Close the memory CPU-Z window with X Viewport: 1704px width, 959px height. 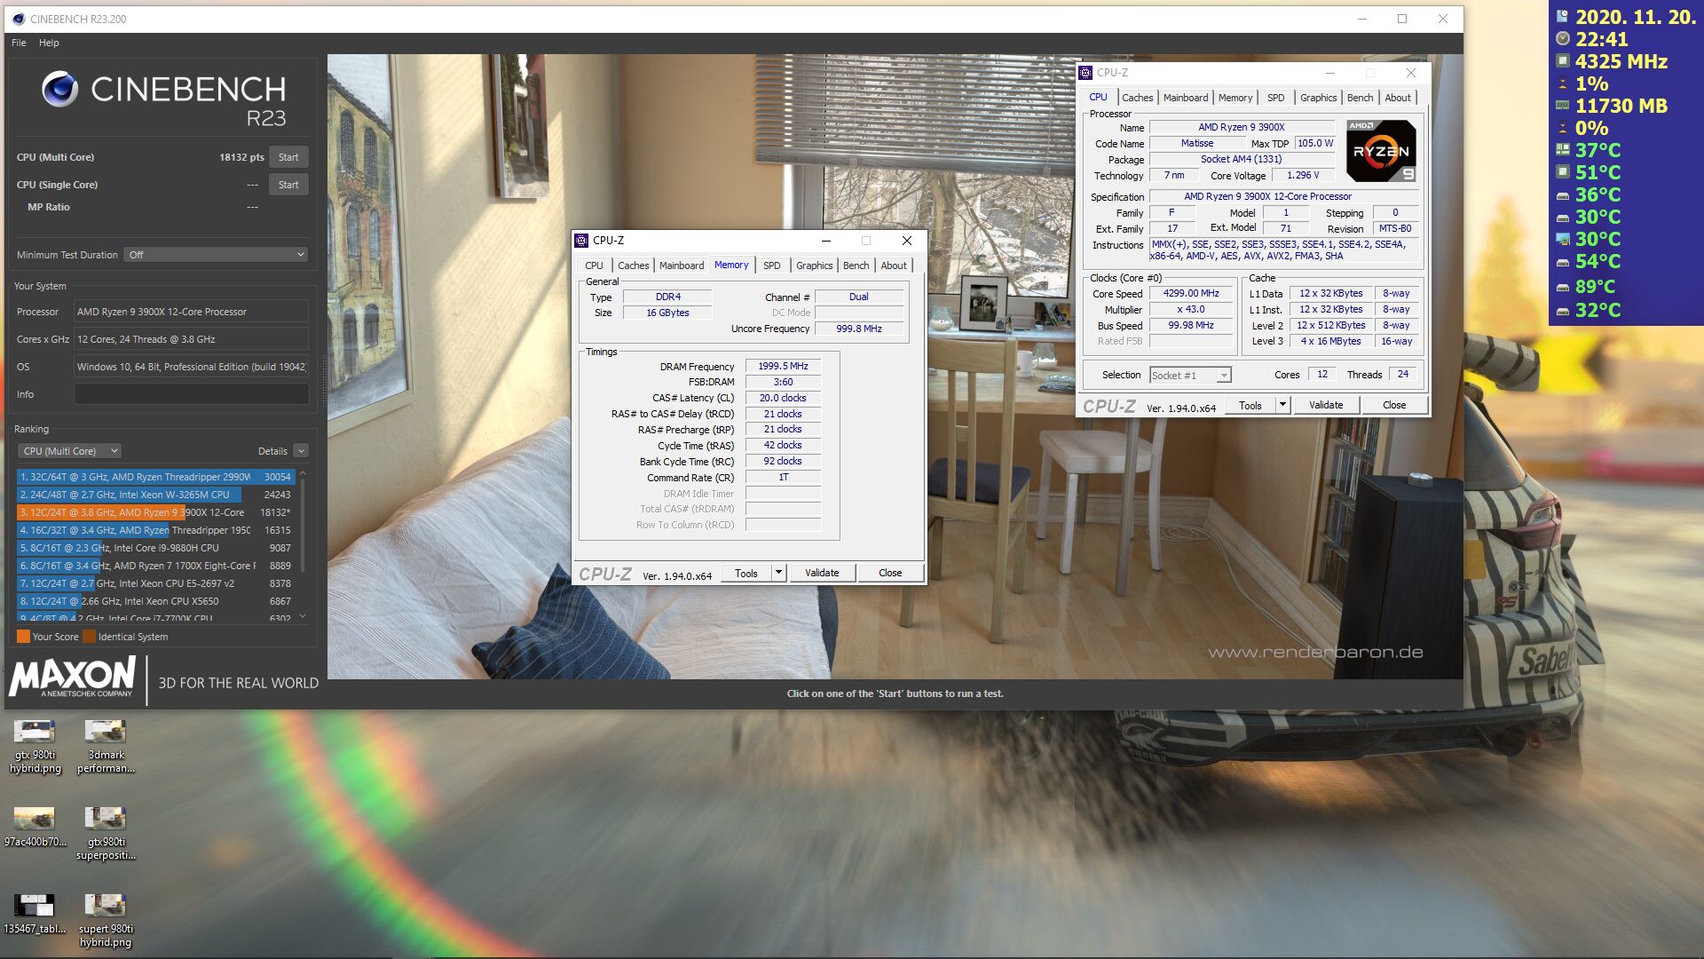click(x=906, y=241)
